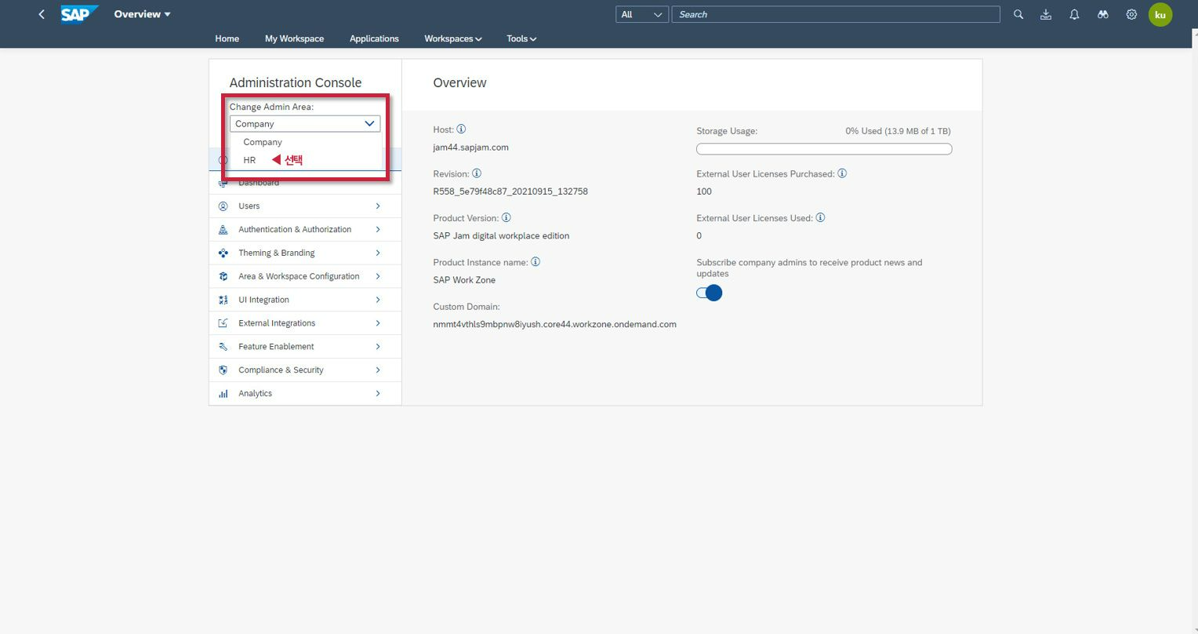The image size is (1198, 634).
Task: Click info icon next to Host
Action: coord(461,129)
